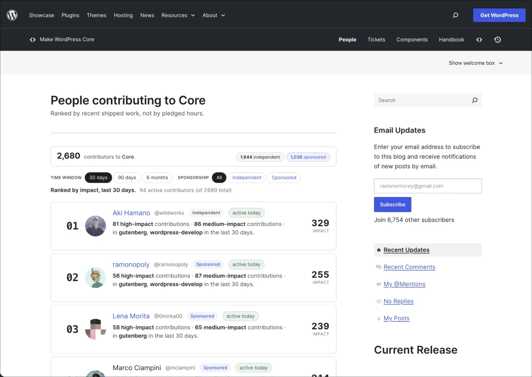Expand Show welcome box
Viewport: 532px width, 377px height.
point(475,63)
